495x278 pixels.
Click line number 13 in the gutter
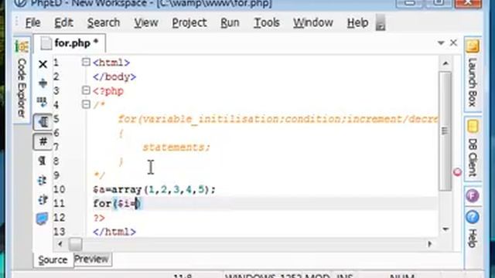pos(59,232)
